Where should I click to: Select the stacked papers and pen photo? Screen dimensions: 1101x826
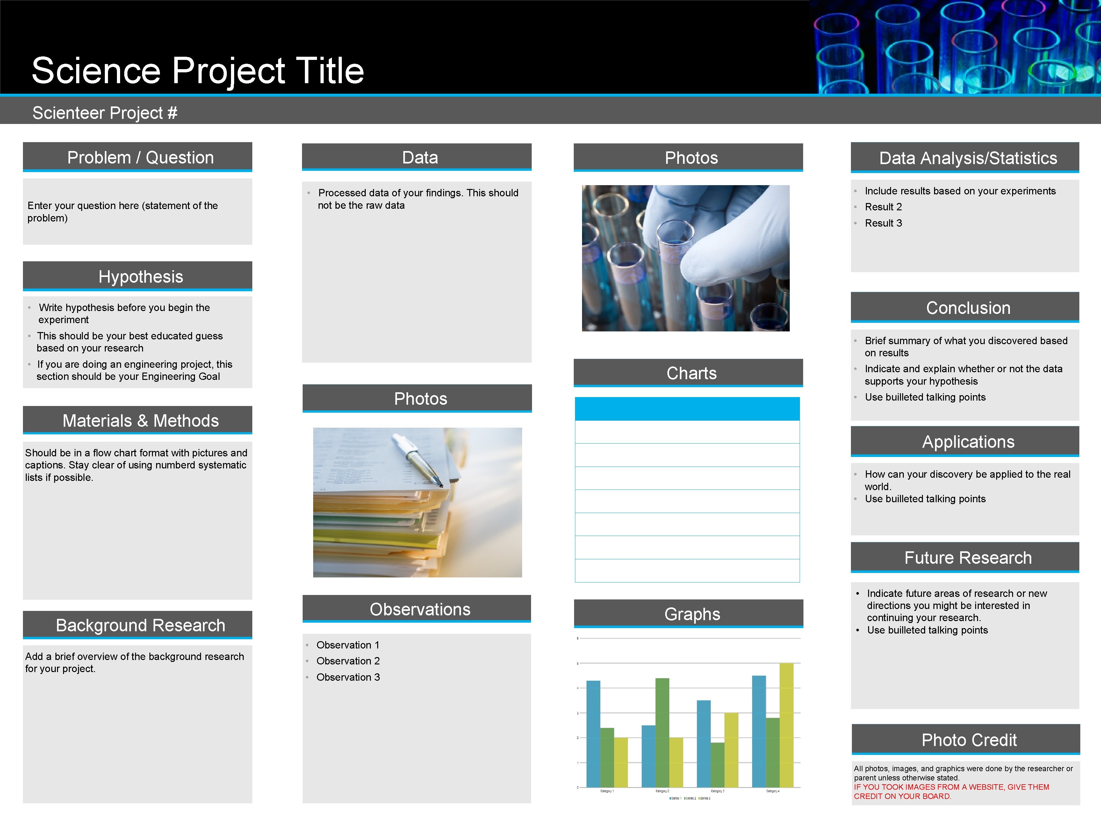pyautogui.click(x=417, y=502)
